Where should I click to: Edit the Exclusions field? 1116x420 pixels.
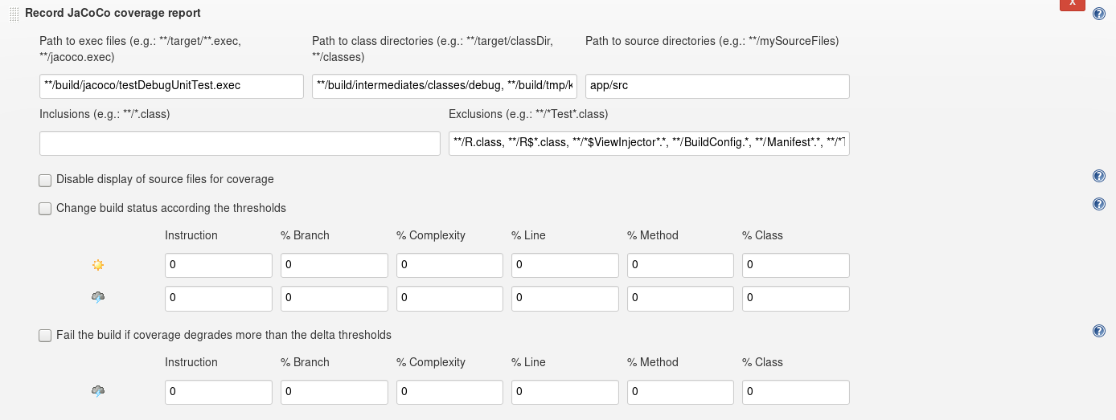649,144
